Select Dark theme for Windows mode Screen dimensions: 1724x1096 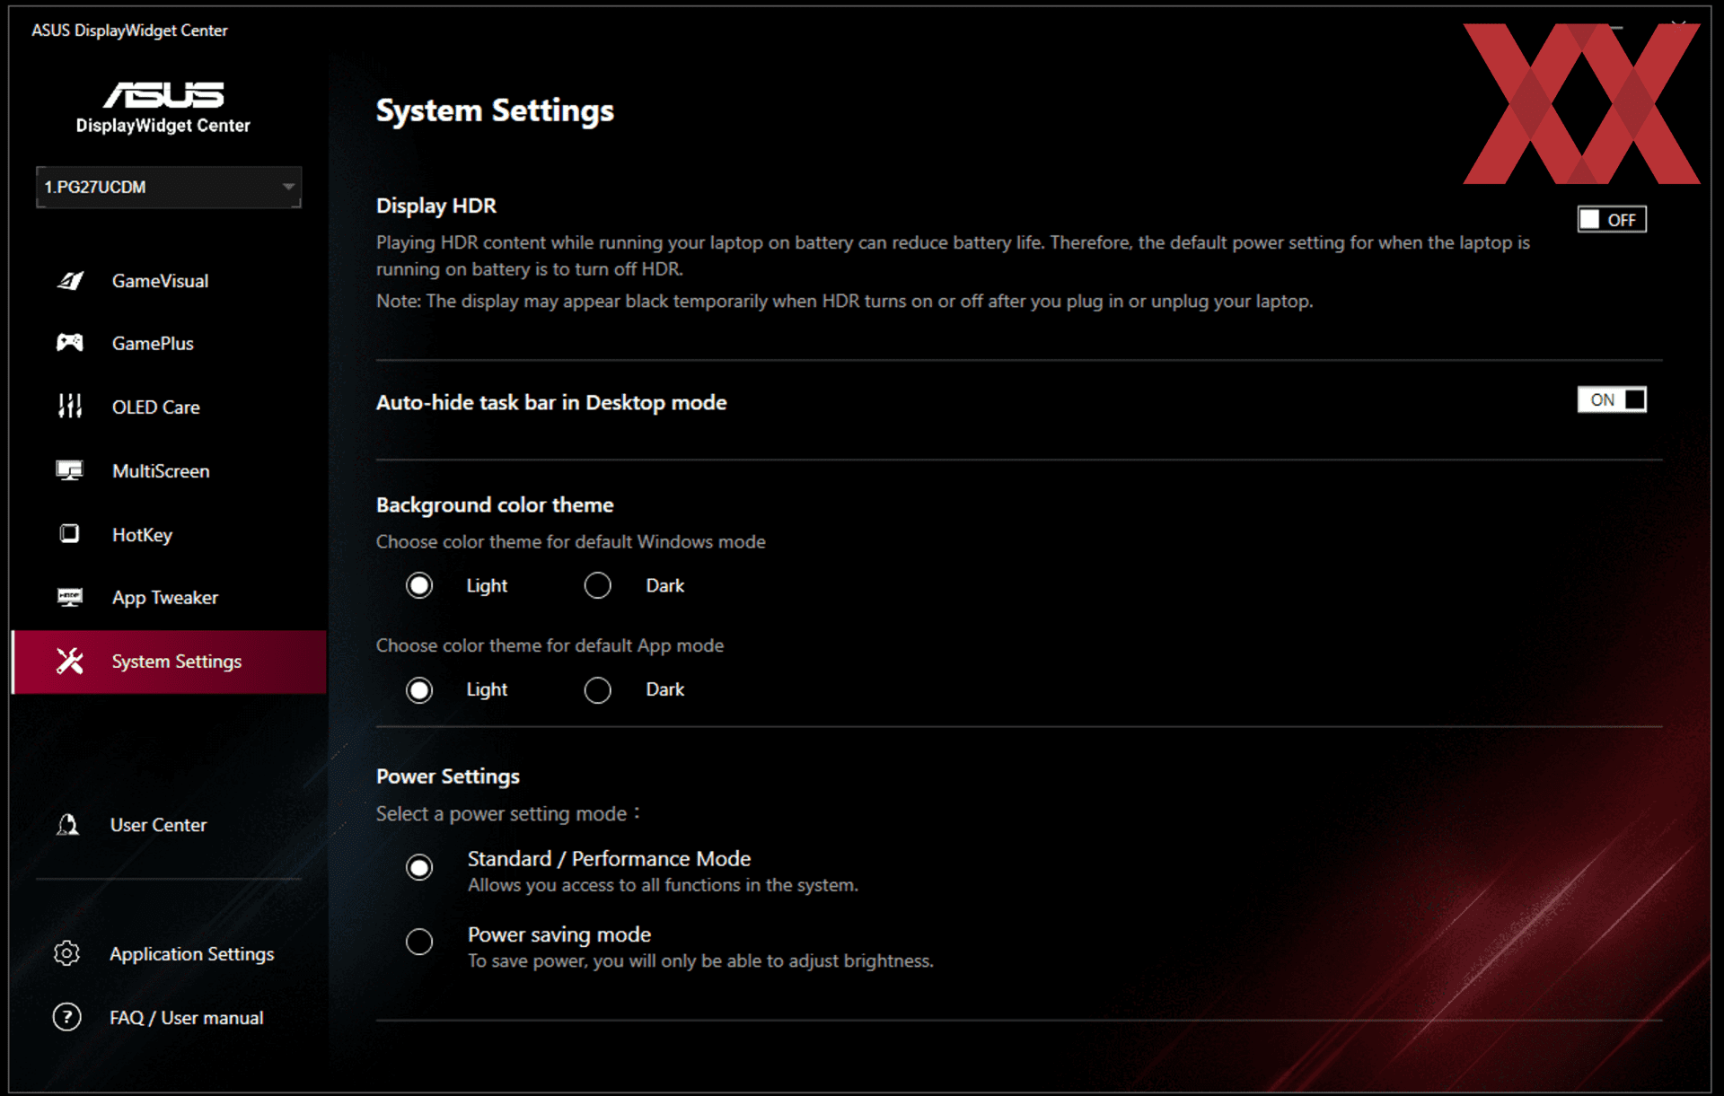[x=598, y=585]
